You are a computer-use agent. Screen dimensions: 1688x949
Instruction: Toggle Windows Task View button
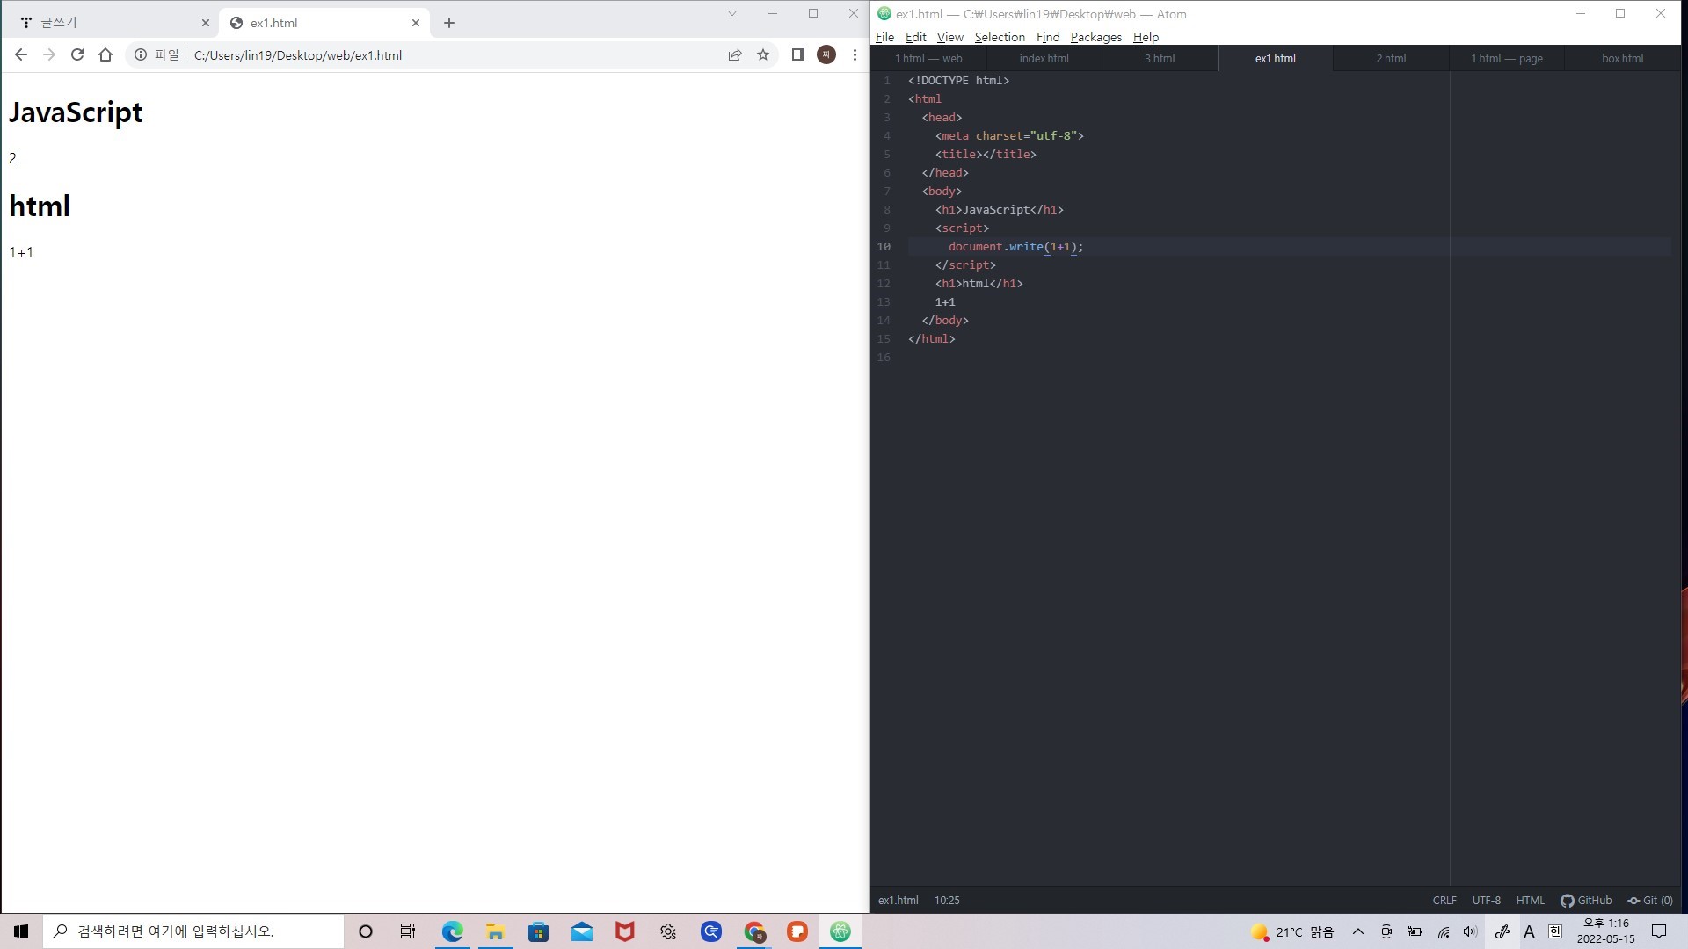pyautogui.click(x=407, y=931)
